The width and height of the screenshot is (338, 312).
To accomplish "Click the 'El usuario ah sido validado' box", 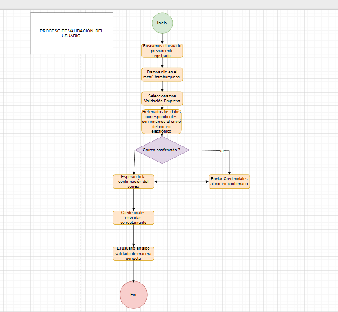I will click(x=133, y=253).
